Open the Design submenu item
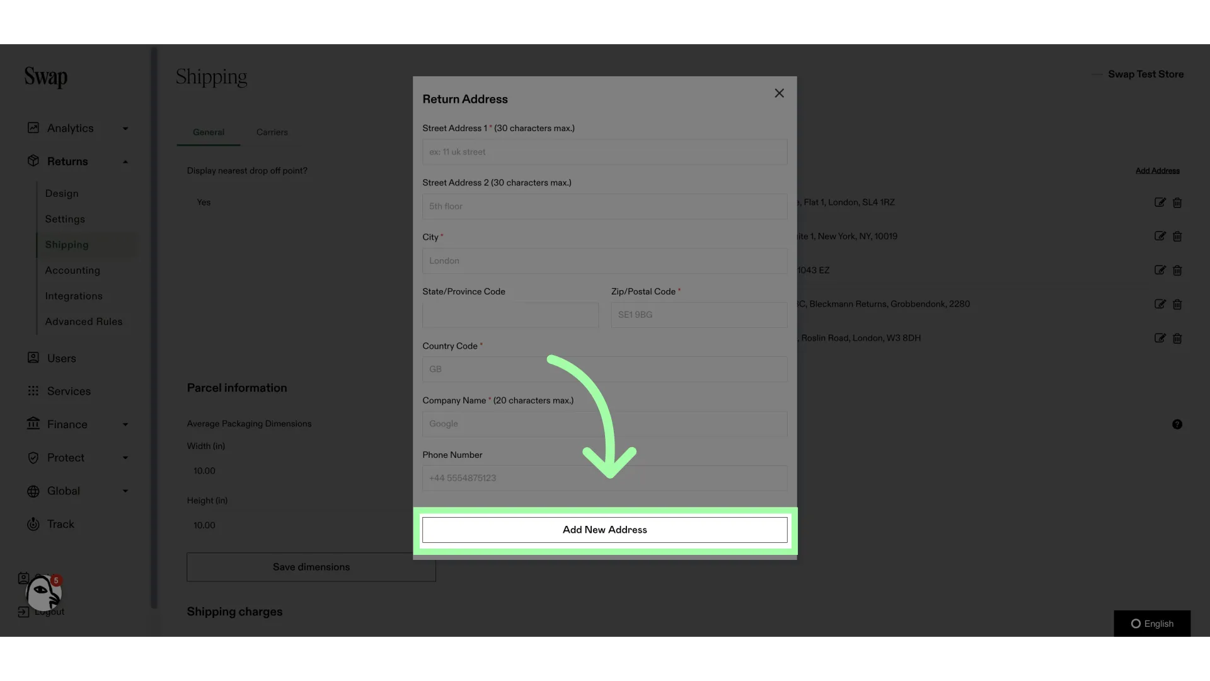 tap(62, 194)
